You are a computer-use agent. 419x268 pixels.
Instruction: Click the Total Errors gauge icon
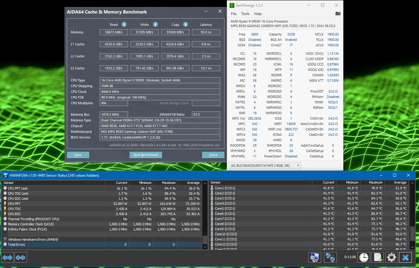[5, 245]
